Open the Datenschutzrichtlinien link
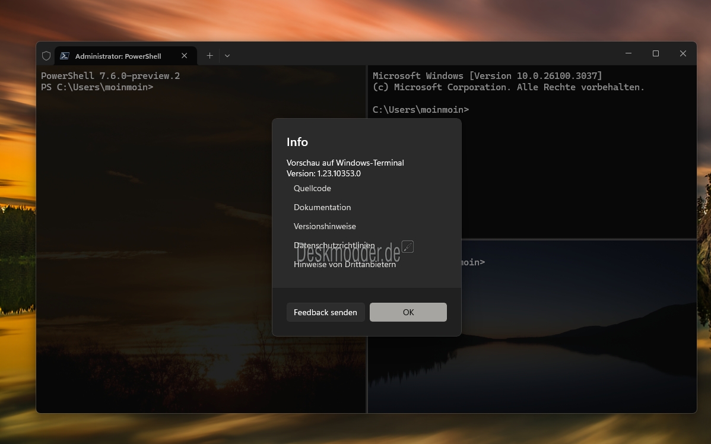The image size is (711, 444). point(334,245)
